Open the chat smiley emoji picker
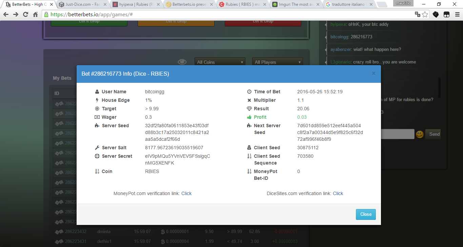 [420, 134]
